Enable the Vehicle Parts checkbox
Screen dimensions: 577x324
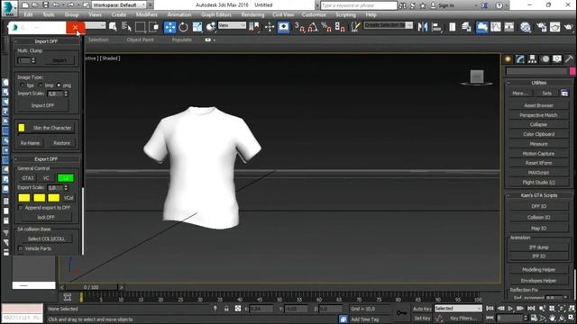pos(21,248)
